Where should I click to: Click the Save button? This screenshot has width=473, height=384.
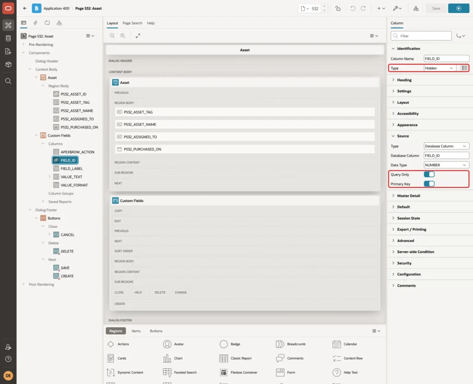[x=436, y=8]
